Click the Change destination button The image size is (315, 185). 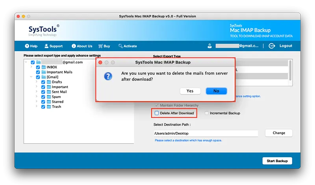(x=279, y=133)
